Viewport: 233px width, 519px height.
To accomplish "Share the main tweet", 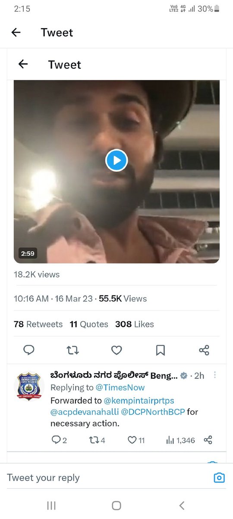I will point(204,350).
